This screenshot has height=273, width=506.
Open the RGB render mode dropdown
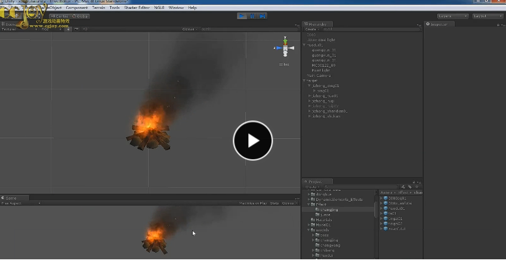pos(51,29)
